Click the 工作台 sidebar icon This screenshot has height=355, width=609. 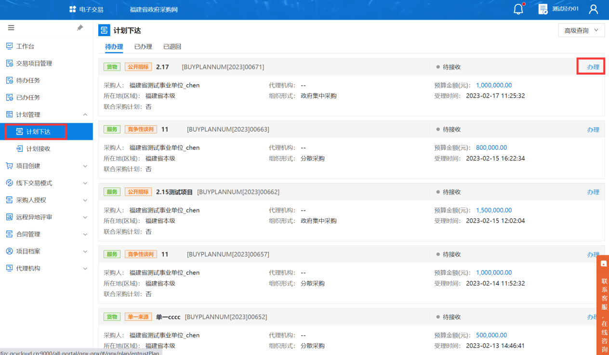pyautogui.click(x=9, y=46)
